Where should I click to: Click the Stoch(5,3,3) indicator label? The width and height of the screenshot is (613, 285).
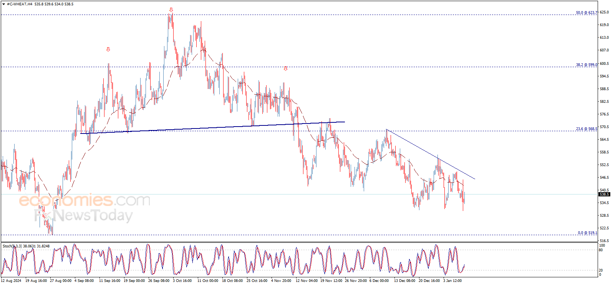pos(26,246)
